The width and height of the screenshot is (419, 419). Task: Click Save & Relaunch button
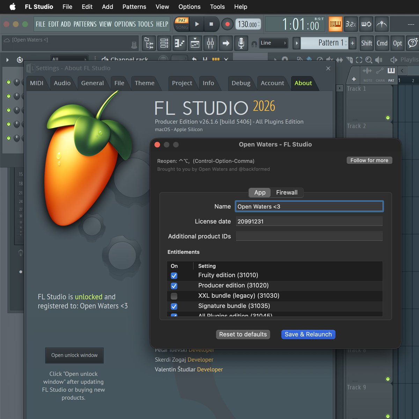coord(308,335)
